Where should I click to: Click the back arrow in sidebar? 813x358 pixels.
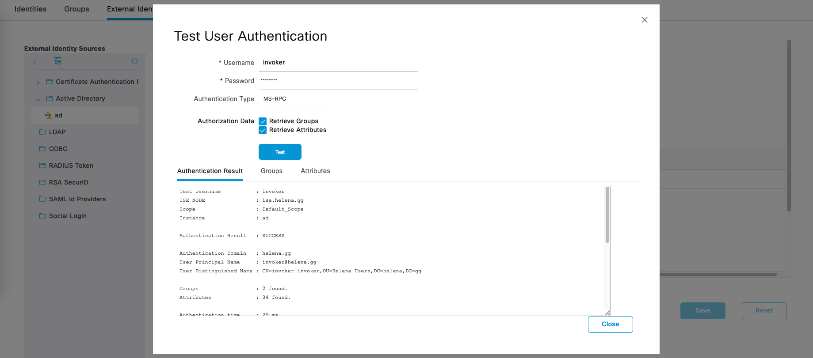(35, 61)
